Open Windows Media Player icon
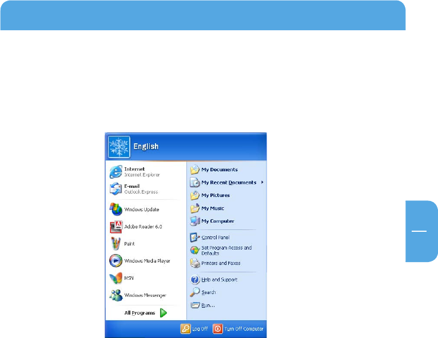 pos(116,261)
